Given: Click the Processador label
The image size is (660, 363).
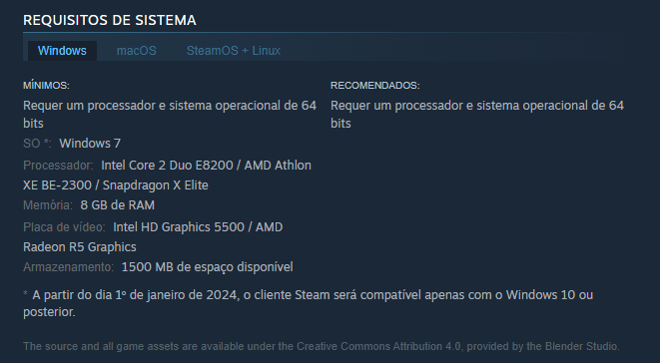Looking at the screenshot, I should 58,166.
